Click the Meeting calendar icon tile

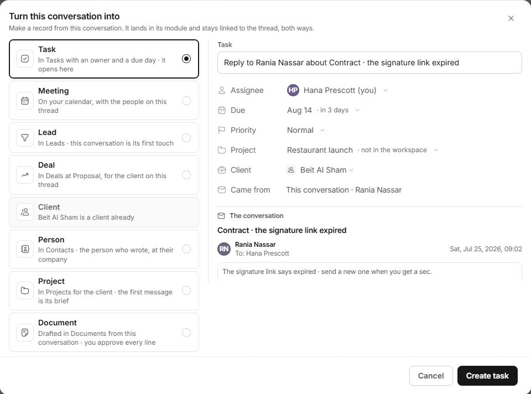[x=25, y=101]
